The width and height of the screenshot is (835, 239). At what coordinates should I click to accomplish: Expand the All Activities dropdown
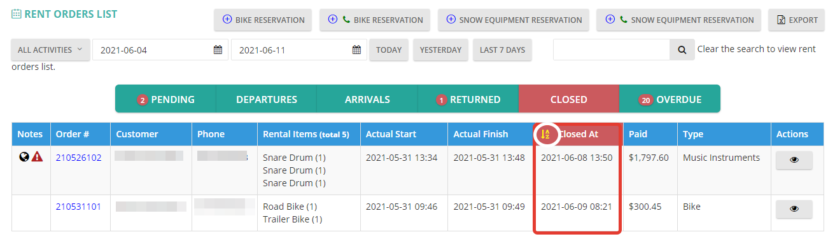[50, 50]
